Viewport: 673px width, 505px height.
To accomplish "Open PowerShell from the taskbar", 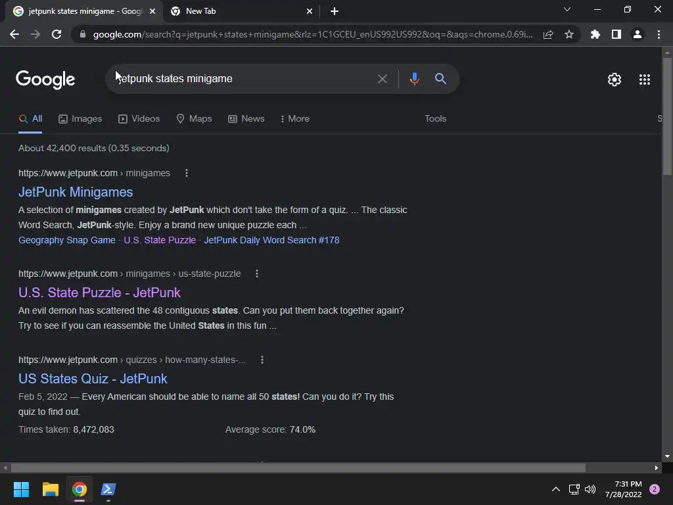I will click(x=108, y=489).
